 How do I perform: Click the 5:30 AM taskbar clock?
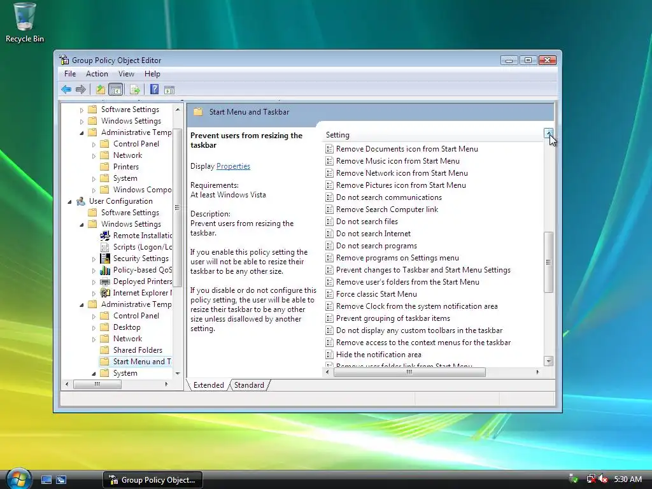coord(627,479)
